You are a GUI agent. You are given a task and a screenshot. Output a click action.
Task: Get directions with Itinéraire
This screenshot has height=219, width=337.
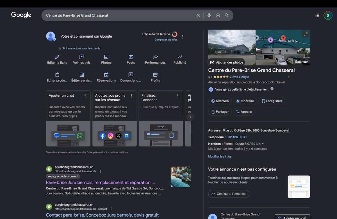click(245, 101)
